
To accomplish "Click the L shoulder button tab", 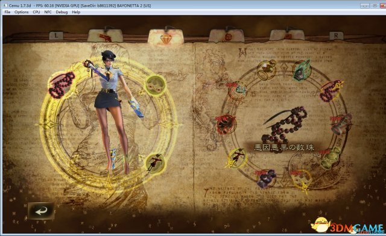I will pos(56,36).
